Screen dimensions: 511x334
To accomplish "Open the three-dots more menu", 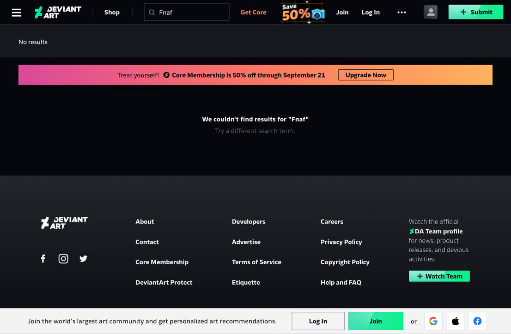I will [401, 12].
